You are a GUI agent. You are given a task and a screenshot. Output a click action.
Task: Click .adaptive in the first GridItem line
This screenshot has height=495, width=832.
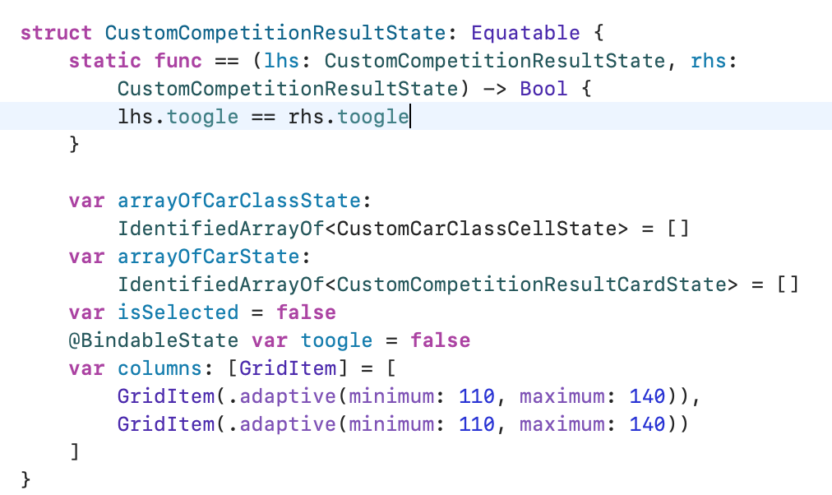(282, 396)
